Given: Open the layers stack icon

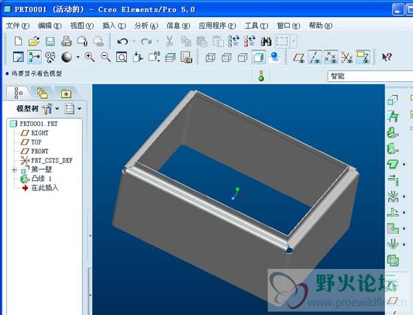Looking at the screenshot, I should [170, 57].
